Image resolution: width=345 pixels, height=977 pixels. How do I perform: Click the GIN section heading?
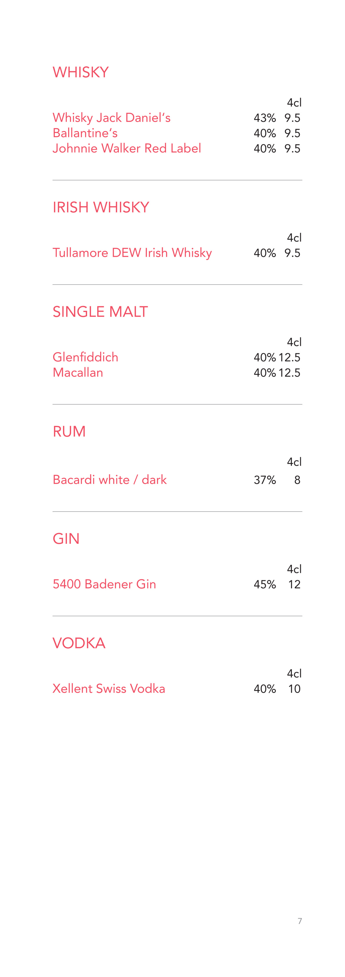(x=66, y=539)
